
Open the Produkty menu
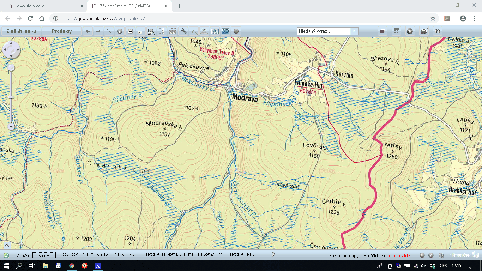[62, 31]
